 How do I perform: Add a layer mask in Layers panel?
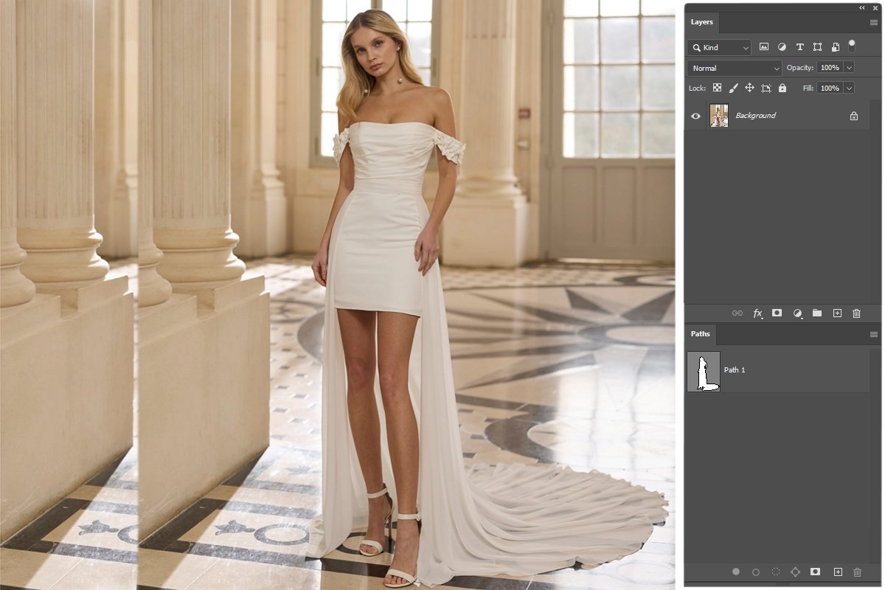[777, 313]
